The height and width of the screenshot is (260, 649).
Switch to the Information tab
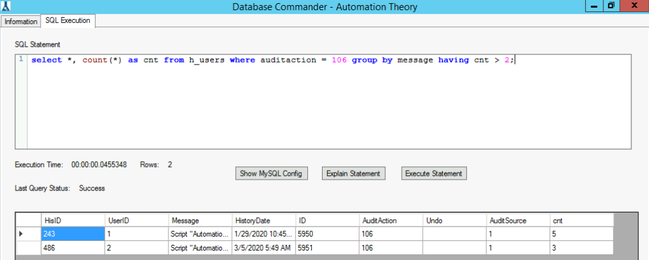click(x=21, y=21)
